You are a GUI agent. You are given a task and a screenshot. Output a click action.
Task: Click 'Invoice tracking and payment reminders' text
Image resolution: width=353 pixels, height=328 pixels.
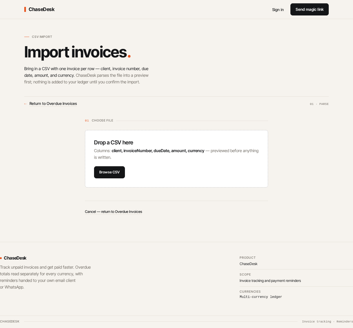tap(270, 281)
